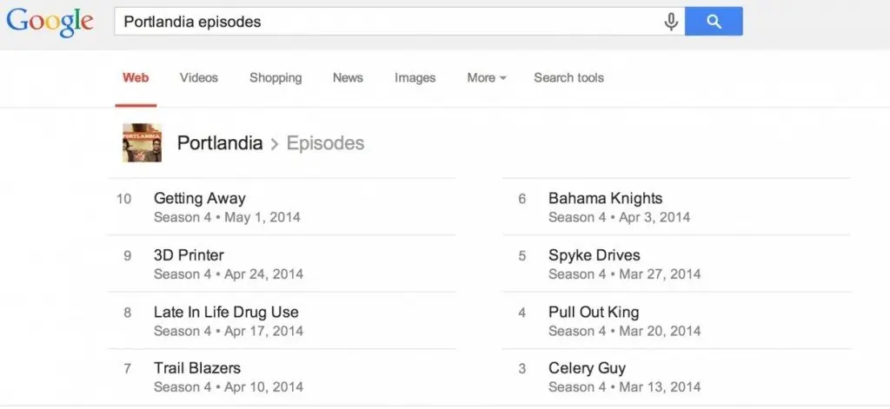
Task: Open the Trail Blazers episode
Action: coord(197,368)
